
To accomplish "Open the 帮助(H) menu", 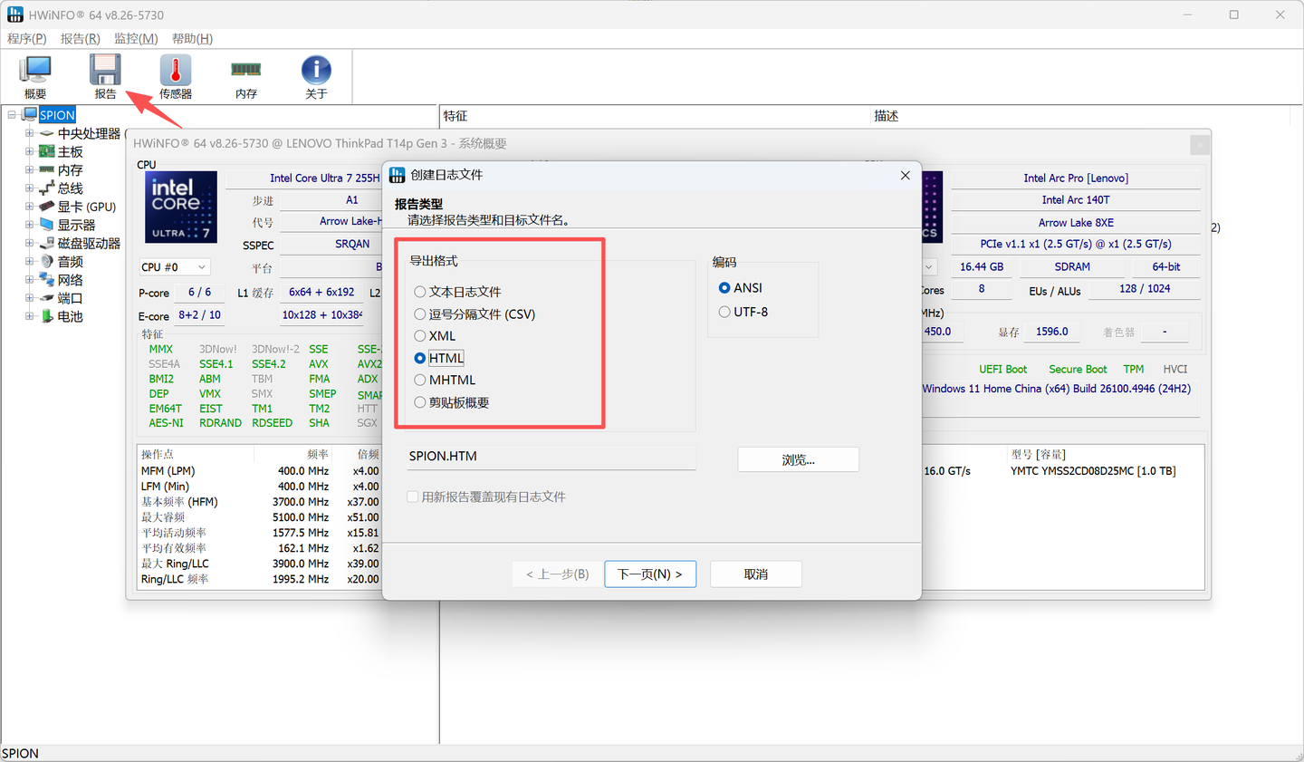I will click(x=192, y=38).
